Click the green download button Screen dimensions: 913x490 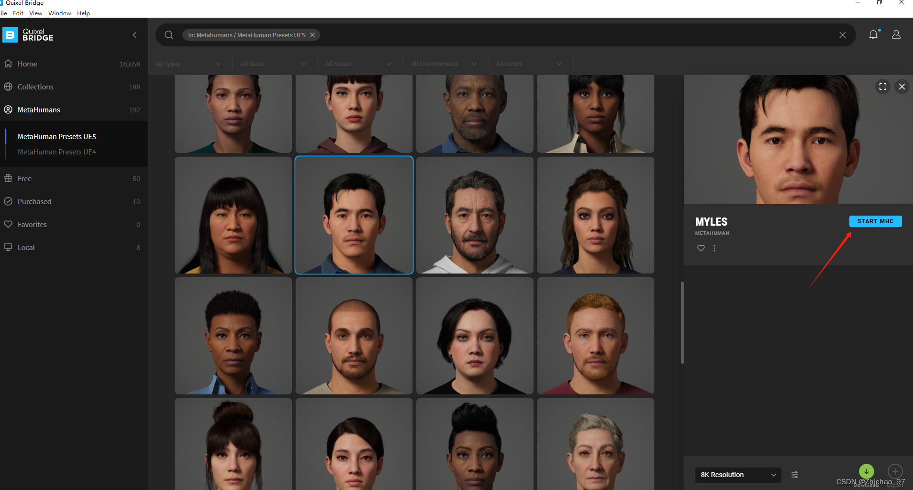[x=866, y=471]
